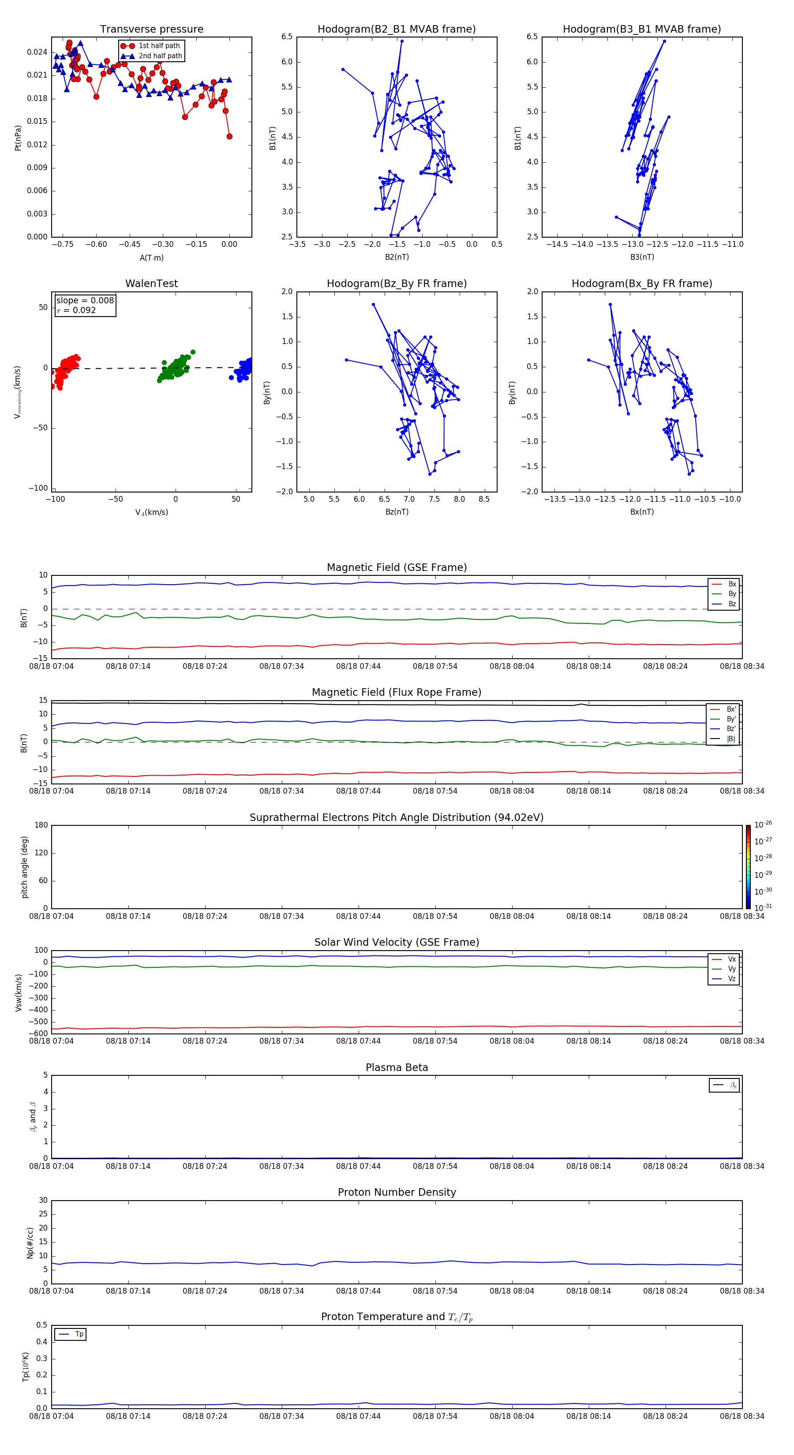Screen dimensions: 794x1455
Task: Click the 'B3(nT)' x-axis label
Action: point(642,257)
